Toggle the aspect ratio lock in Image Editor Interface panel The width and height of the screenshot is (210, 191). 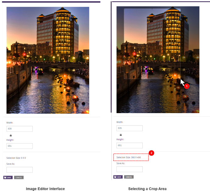[11, 135]
